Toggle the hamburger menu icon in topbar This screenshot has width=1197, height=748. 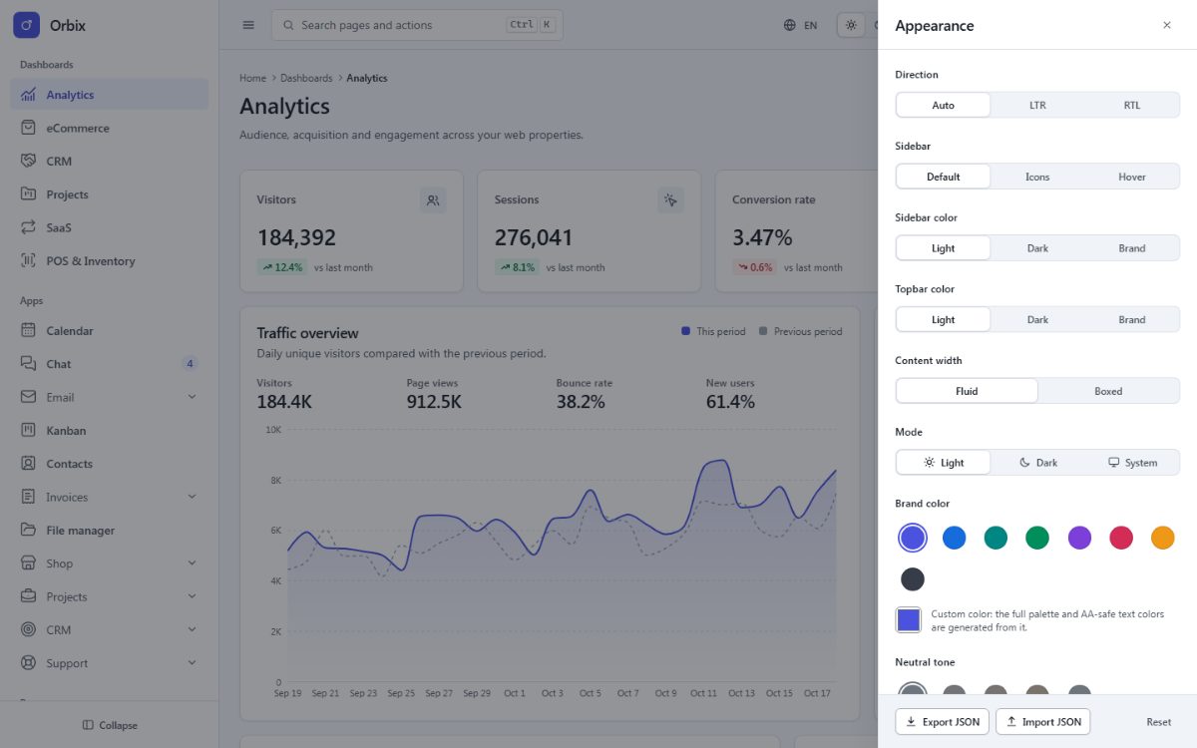click(248, 25)
